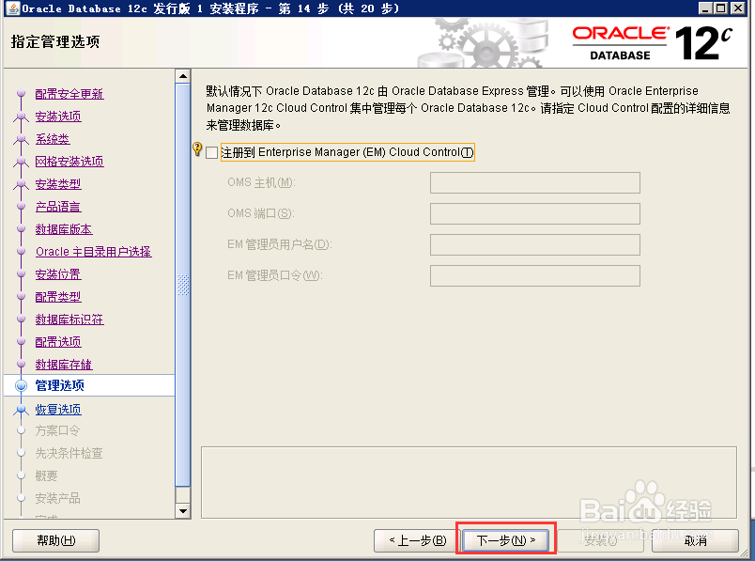Click the sidebar scrollbar up arrow
The image size is (755, 561).
pos(183,75)
